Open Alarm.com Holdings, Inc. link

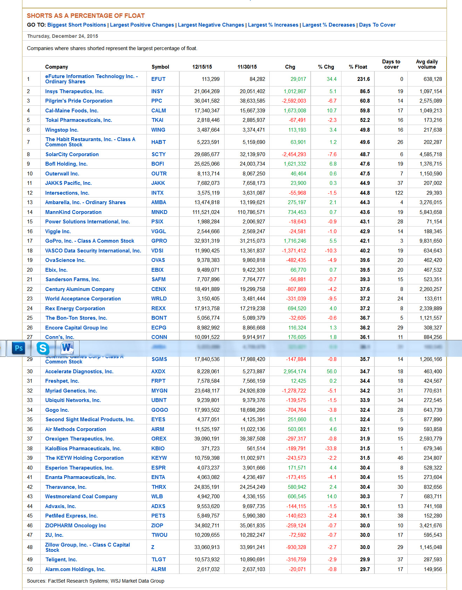75,569
